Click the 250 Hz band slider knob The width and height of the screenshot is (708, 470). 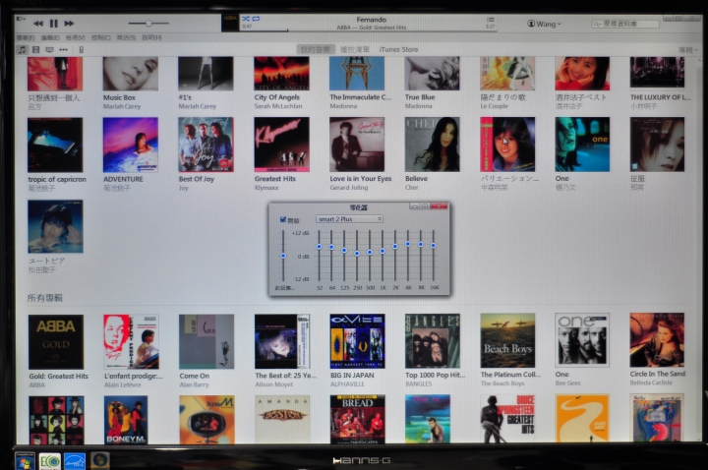357,254
